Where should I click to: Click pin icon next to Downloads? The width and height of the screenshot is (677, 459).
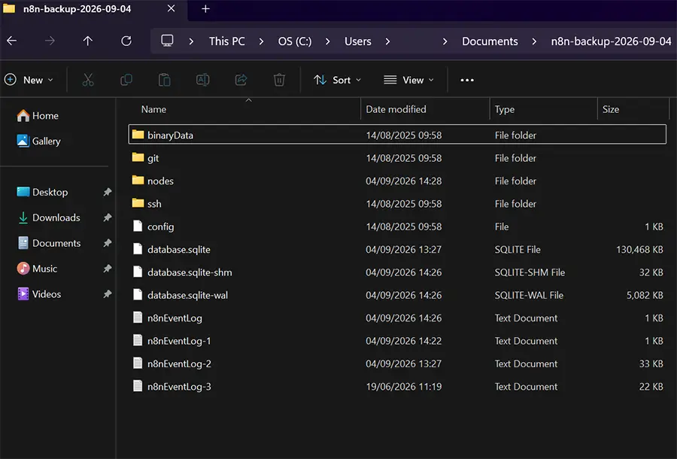click(x=107, y=217)
